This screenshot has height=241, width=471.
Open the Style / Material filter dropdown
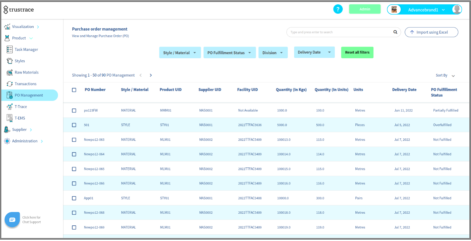click(180, 53)
